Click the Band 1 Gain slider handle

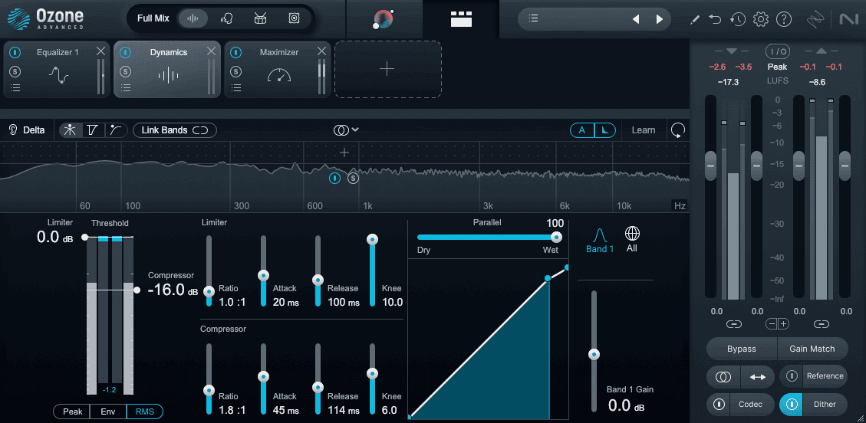[x=594, y=353]
